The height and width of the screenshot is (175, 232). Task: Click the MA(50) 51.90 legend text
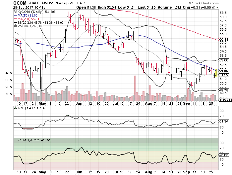(x=28, y=15)
